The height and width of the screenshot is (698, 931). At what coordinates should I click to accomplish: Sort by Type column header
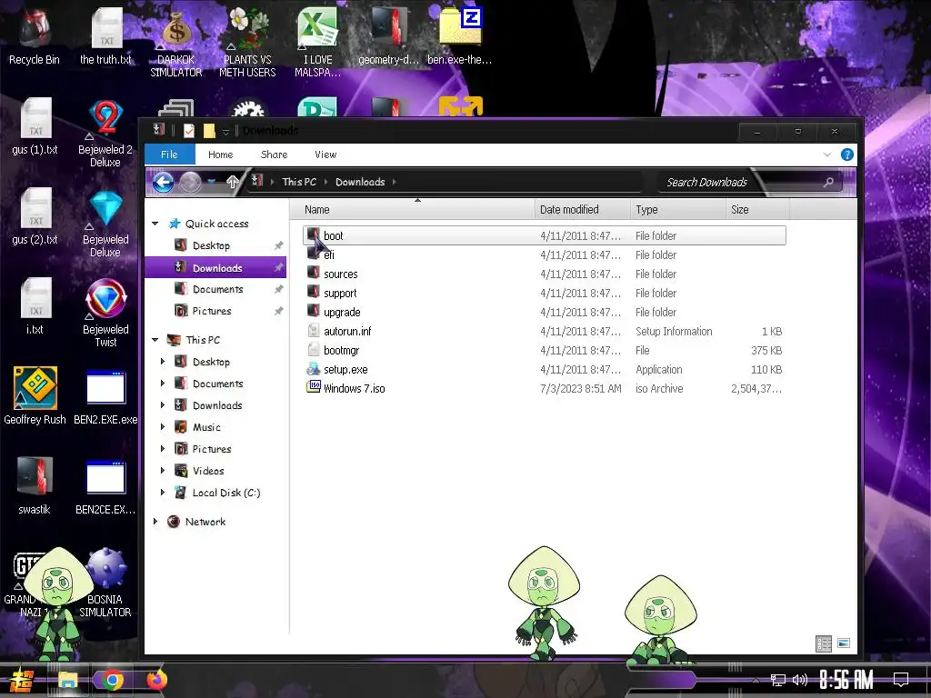677,210
